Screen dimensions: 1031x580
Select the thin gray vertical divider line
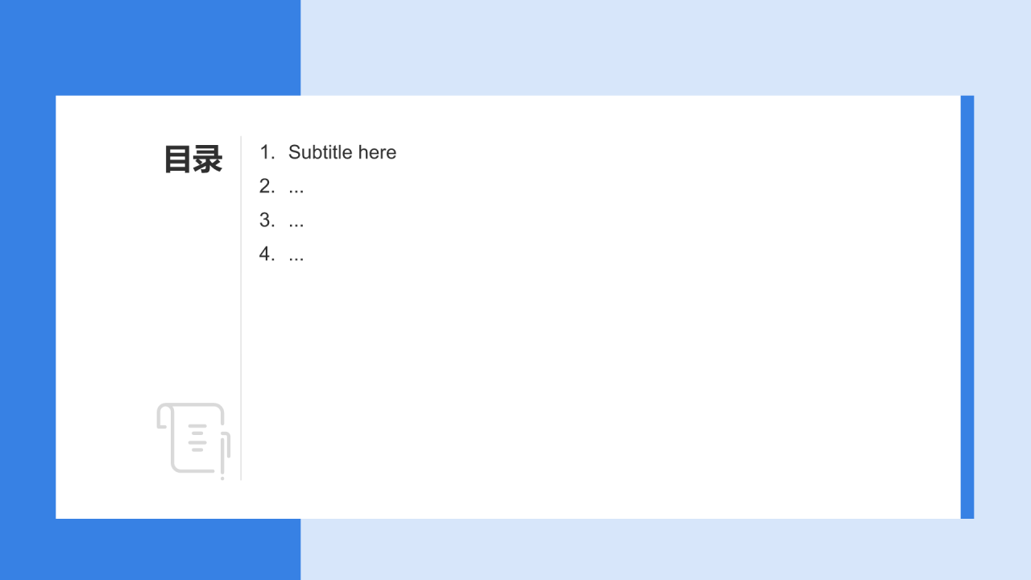[241, 308]
